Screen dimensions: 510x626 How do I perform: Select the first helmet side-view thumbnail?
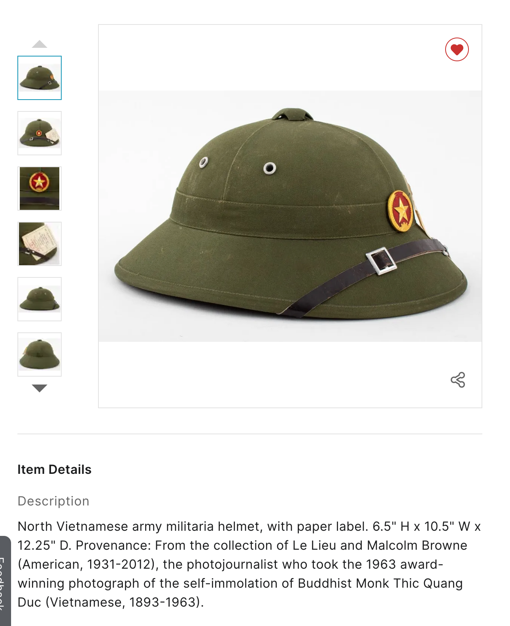coord(40,78)
